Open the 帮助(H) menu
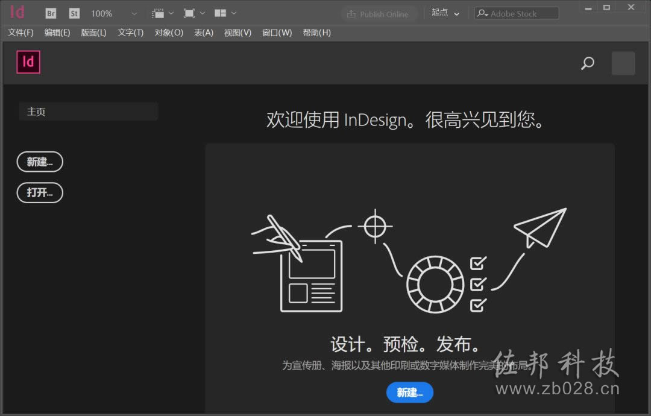The image size is (651, 416). click(x=317, y=33)
